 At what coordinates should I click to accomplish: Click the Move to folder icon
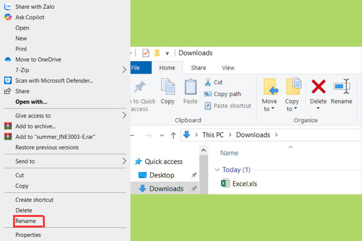pos(271,87)
